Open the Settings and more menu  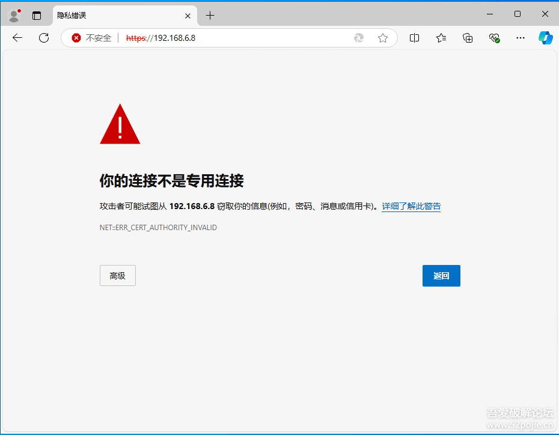[521, 38]
